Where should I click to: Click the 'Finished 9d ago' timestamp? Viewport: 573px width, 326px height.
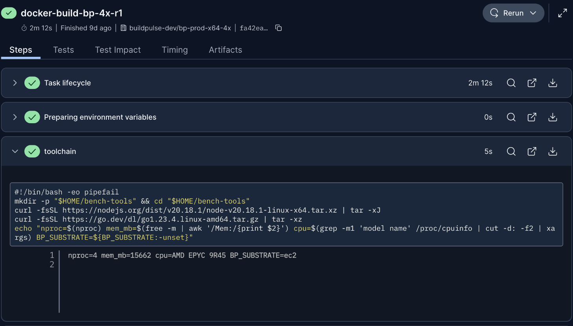86,28
